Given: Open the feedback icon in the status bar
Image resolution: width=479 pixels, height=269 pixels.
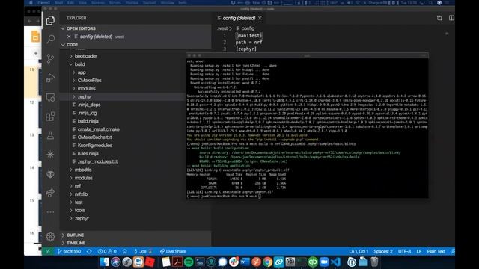Looking at the screenshot, I should (x=452, y=251).
